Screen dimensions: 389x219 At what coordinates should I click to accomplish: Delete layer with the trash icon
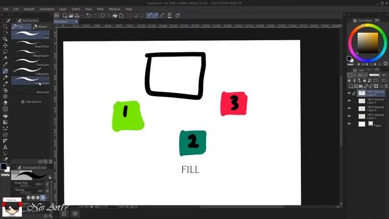point(386,86)
